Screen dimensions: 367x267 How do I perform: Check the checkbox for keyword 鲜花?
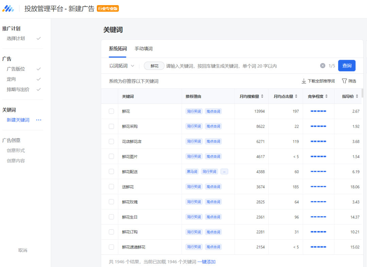(111, 111)
